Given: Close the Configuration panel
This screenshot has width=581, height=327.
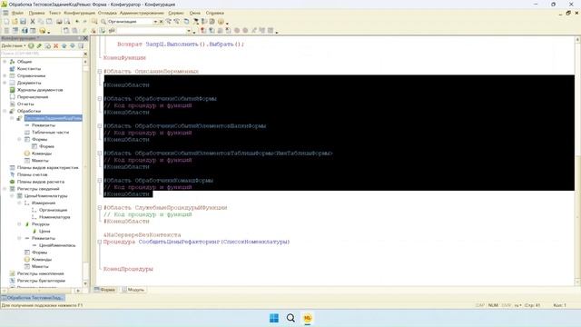Looking at the screenshot, I should 85,38.
